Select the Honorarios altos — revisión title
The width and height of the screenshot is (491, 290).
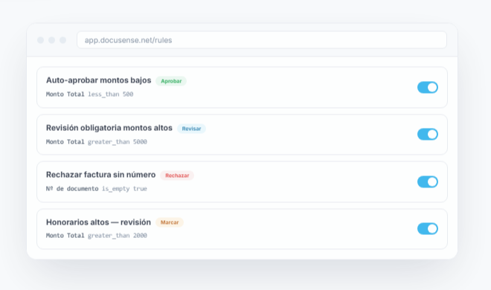click(x=98, y=222)
